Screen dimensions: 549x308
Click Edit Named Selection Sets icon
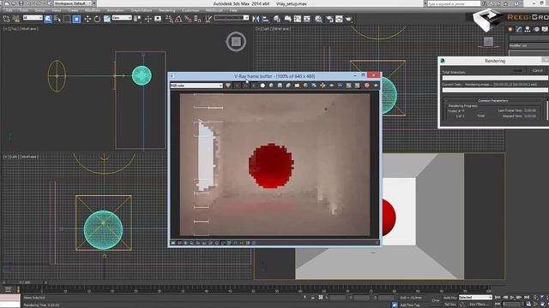(x=208, y=19)
